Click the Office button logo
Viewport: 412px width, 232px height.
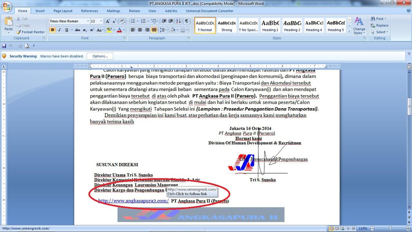point(6,6)
